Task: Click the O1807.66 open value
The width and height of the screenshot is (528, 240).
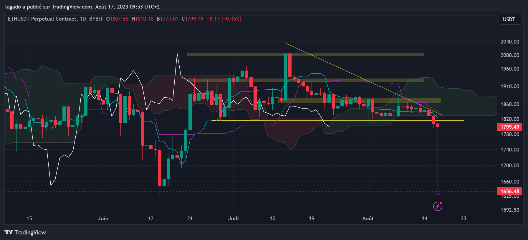Action: click(x=117, y=19)
